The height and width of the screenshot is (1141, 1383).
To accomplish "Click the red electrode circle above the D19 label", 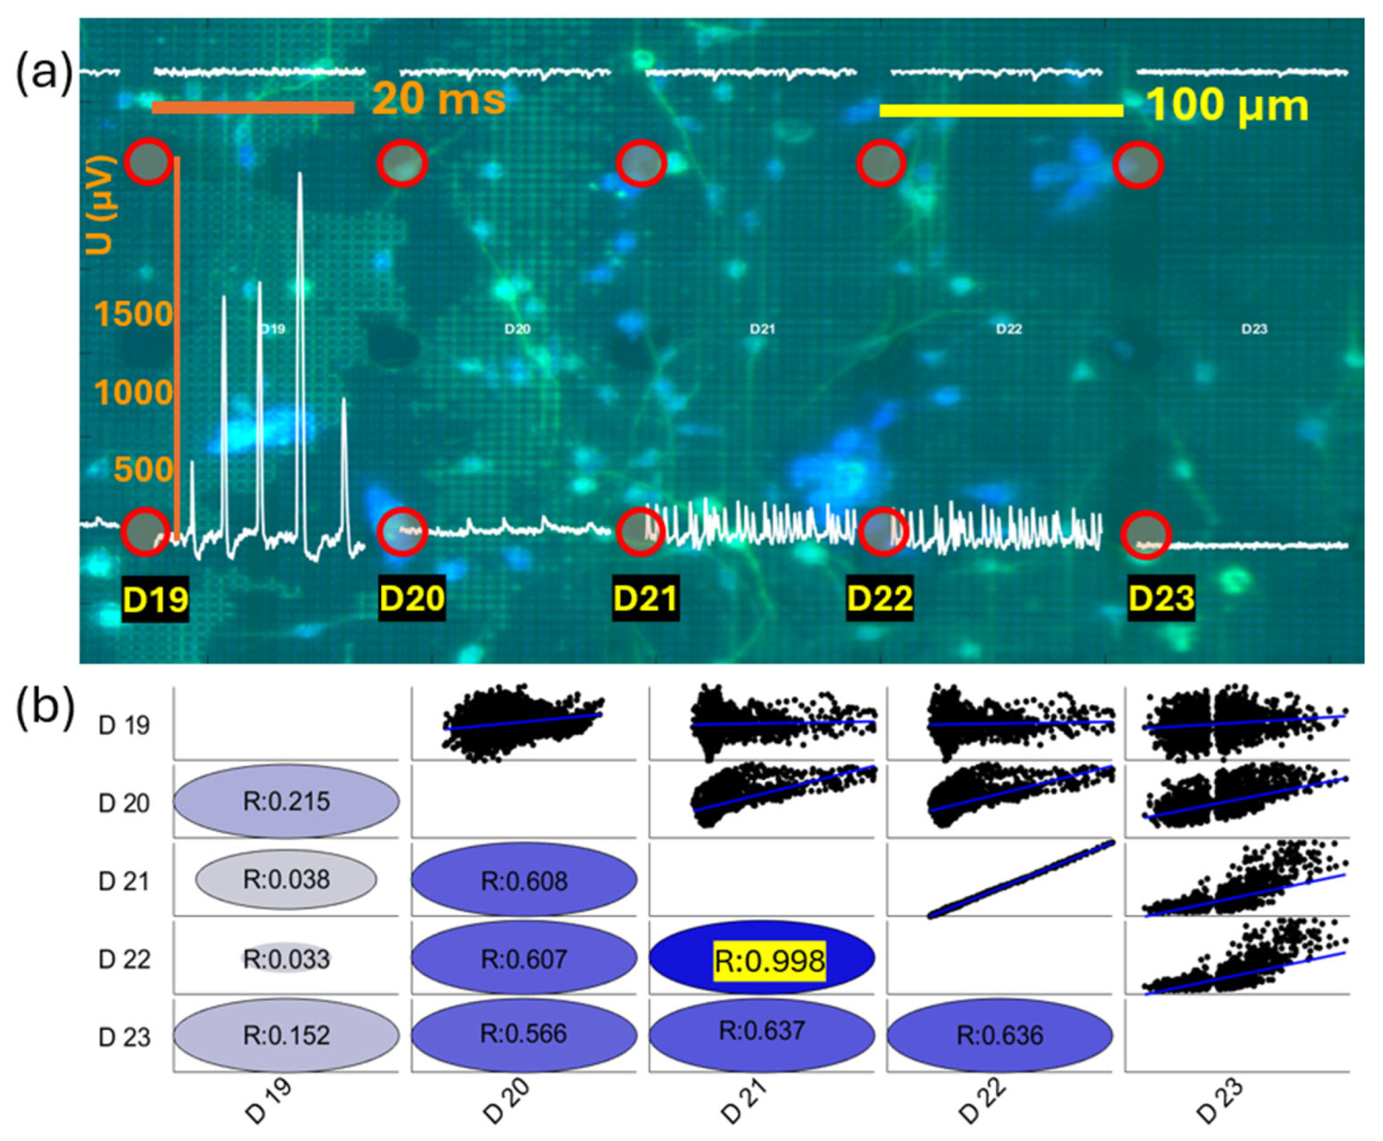I will click(145, 532).
